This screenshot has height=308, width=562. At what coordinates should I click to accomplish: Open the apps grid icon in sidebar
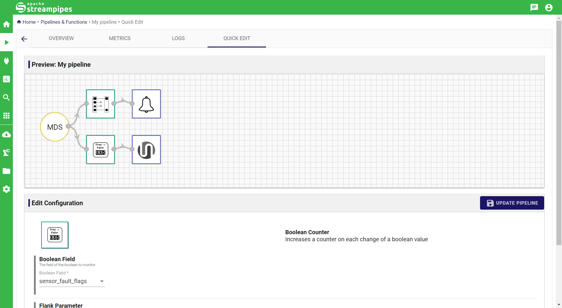coord(6,116)
